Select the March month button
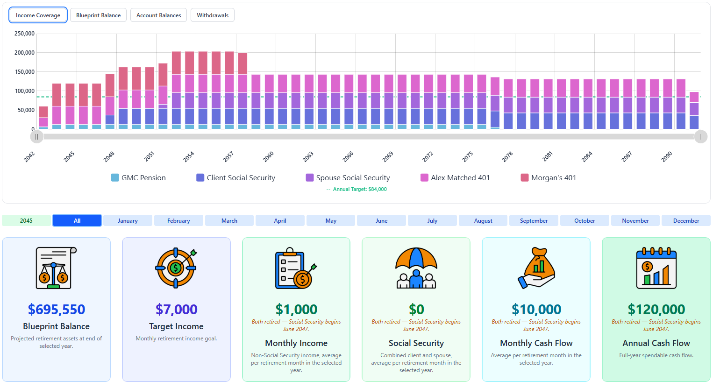 click(x=229, y=220)
